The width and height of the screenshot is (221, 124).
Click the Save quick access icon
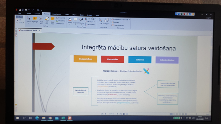[23, 10]
